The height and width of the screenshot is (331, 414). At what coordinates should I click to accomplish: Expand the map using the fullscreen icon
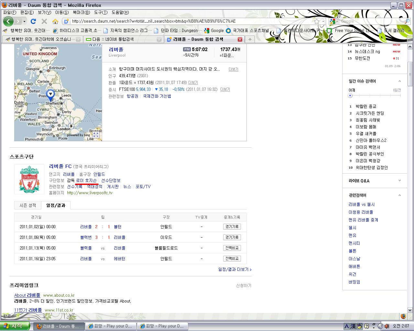tap(96, 135)
